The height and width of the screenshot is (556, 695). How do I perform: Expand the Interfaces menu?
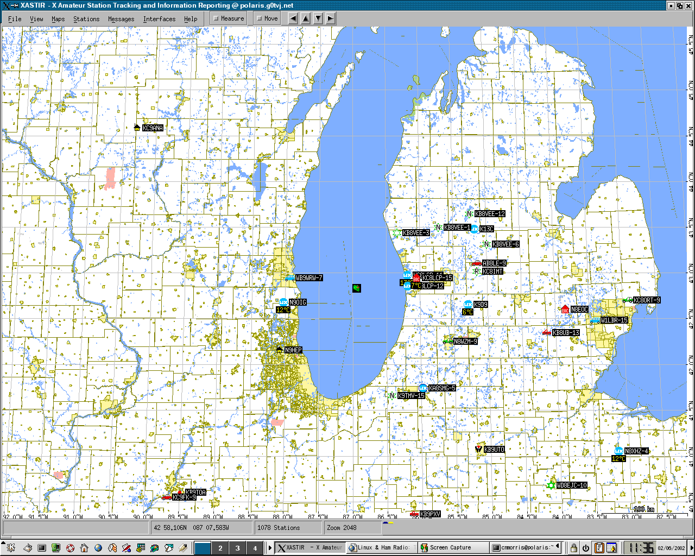point(159,19)
